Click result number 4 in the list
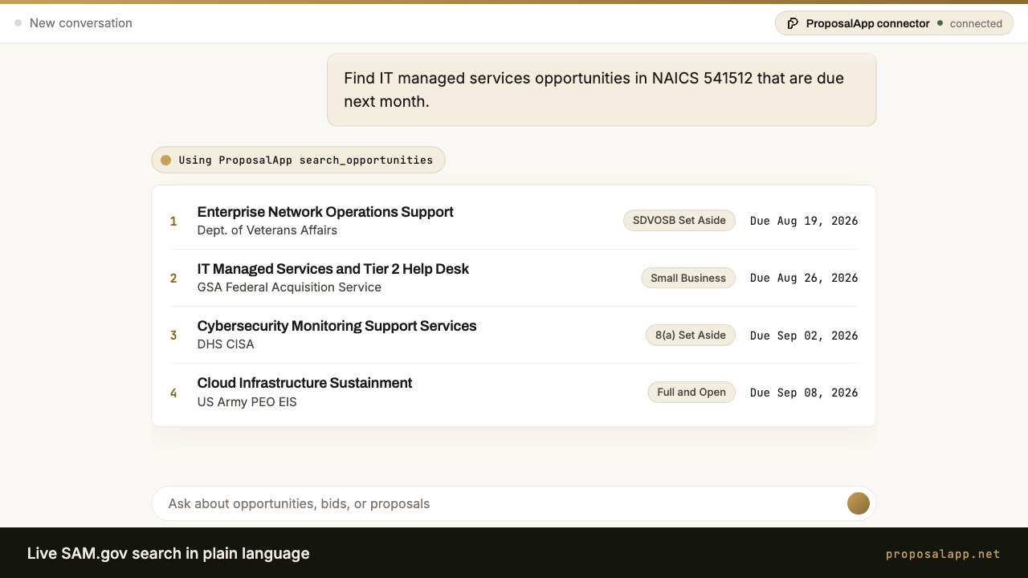This screenshot has height=578, width=1028. pyautogui.click(x=173, y=392)
